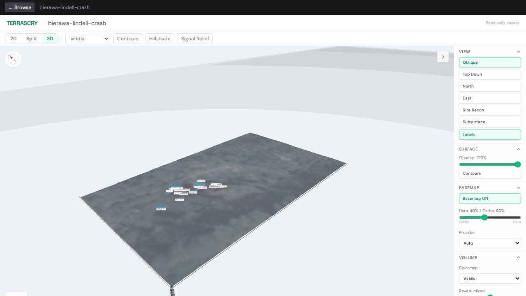The width and height of the screenshot is (526, 296).
Task: Go back using the Browse button
Action: [x=19, y=7]
